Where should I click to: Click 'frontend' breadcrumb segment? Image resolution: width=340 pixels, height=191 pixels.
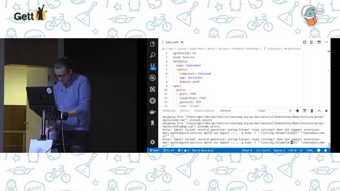[x=237, y=49]
